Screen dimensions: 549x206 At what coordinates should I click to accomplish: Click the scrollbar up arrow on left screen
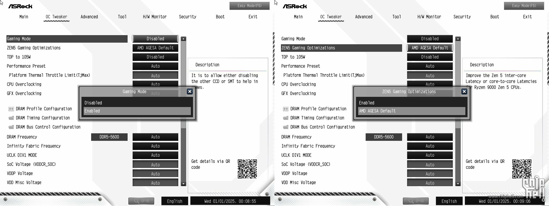[x=184, y=39]
